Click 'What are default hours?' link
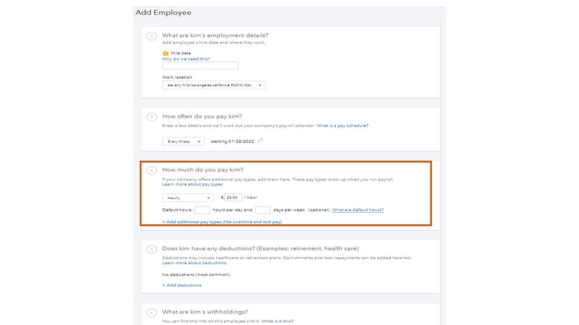Screen dimensions: 579x325 click(x=358, y=210)
